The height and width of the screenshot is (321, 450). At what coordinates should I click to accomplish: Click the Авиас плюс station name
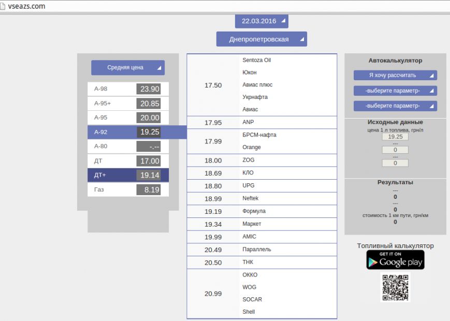coord(257,84)
